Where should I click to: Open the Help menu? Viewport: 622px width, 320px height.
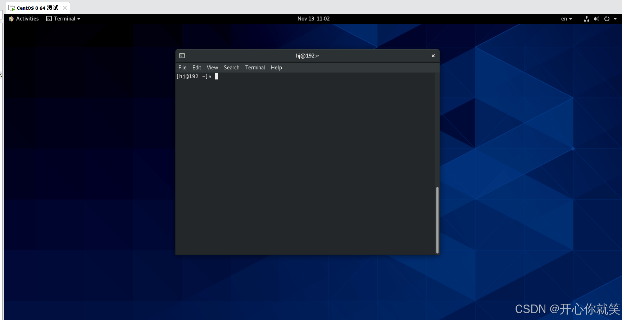point(276,68)
